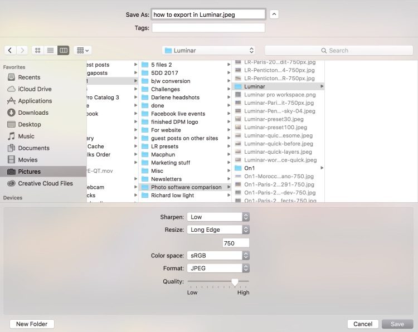Screen dimensions: 418x332
Task: Select Luminar-preset30.jpeg file
Action: [x=278, y=119]
